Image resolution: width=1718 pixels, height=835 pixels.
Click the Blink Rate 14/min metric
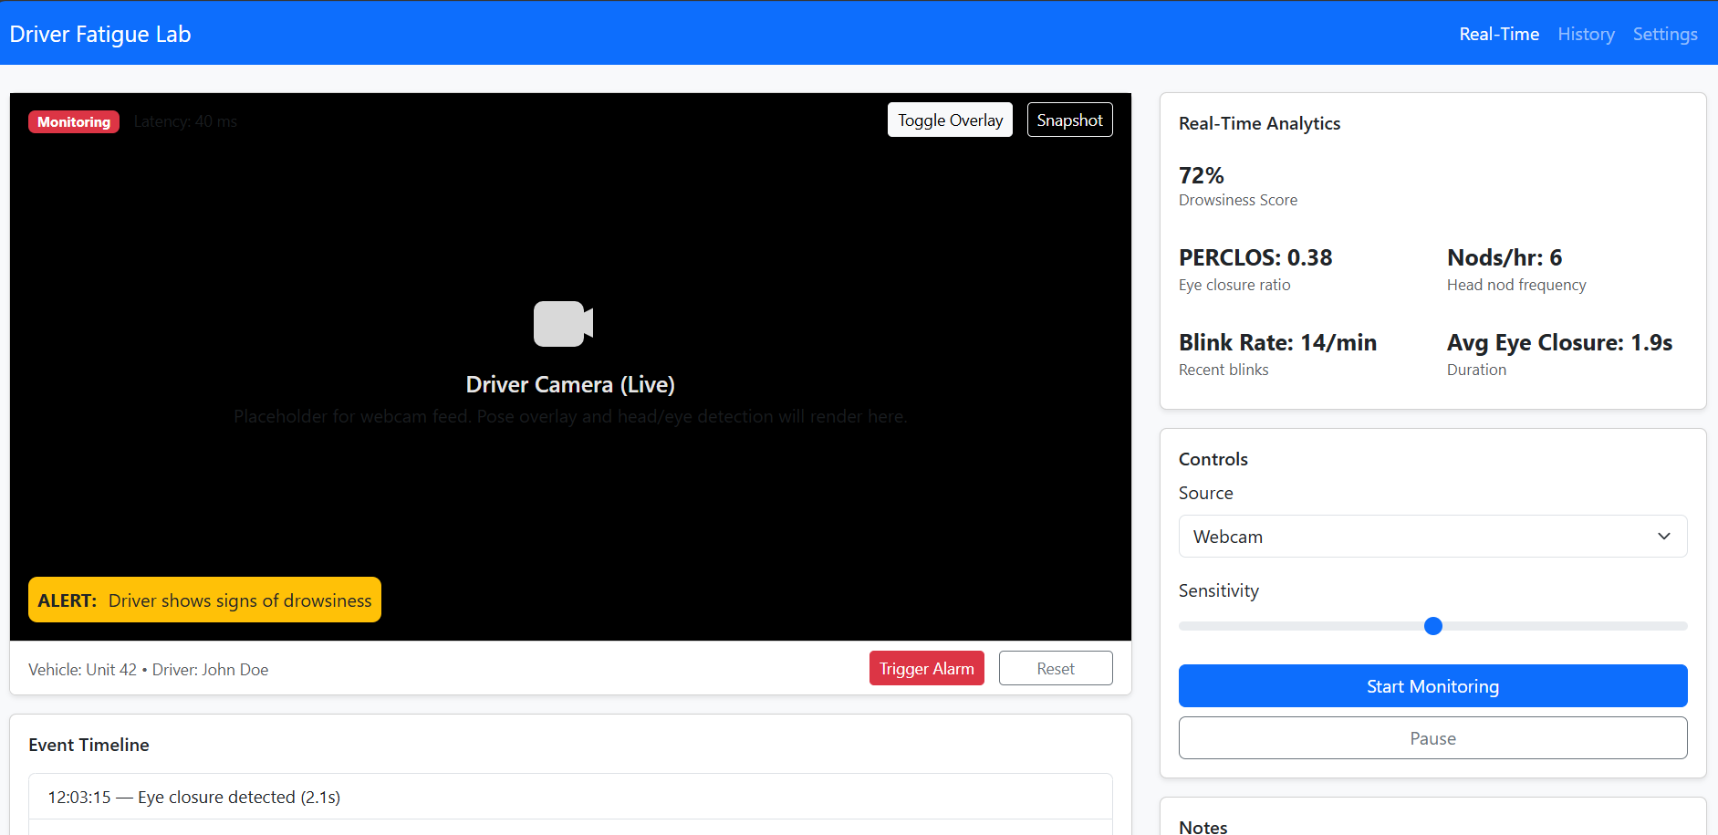coord(1276,343)
